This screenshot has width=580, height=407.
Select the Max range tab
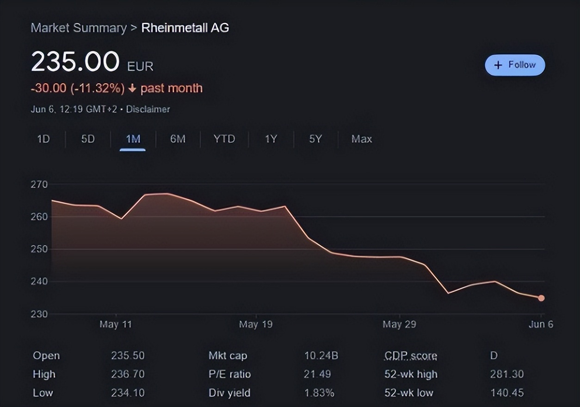[x=361, y=139]
